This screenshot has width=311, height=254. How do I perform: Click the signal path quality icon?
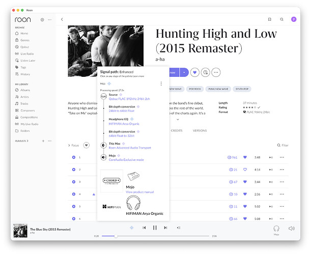(132, 228)
